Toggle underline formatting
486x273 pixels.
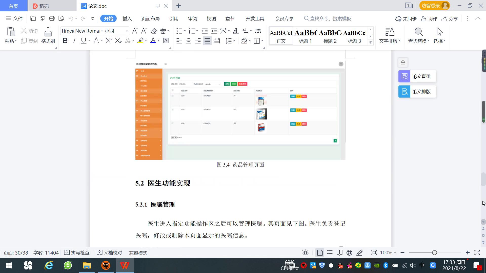tap(84, 40)
